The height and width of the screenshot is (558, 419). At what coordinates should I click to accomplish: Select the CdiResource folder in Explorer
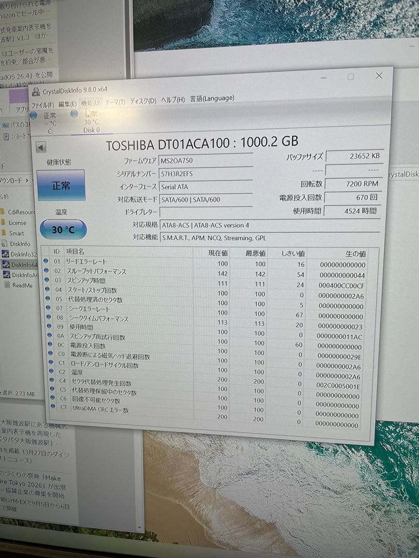click(18, 212)
